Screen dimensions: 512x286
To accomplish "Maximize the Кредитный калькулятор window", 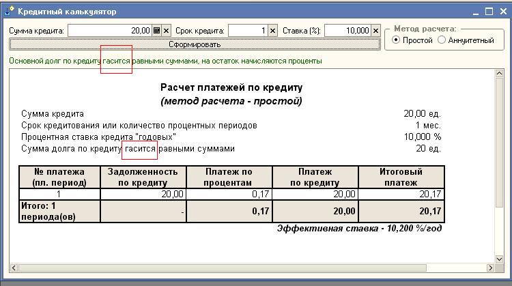I will [489, 12].
